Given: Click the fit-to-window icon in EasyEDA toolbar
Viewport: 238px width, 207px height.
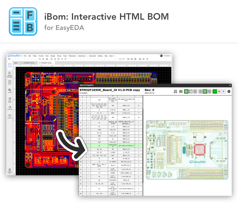Looking at the screenshot, I should click(x=58, y=59).
